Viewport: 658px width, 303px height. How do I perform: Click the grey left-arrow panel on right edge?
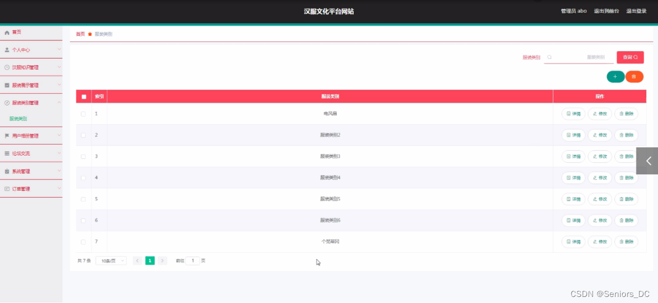pyautogui.click(x=647, y=161)
